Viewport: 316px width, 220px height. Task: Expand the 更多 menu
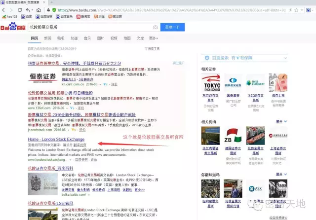pos(154,38)
